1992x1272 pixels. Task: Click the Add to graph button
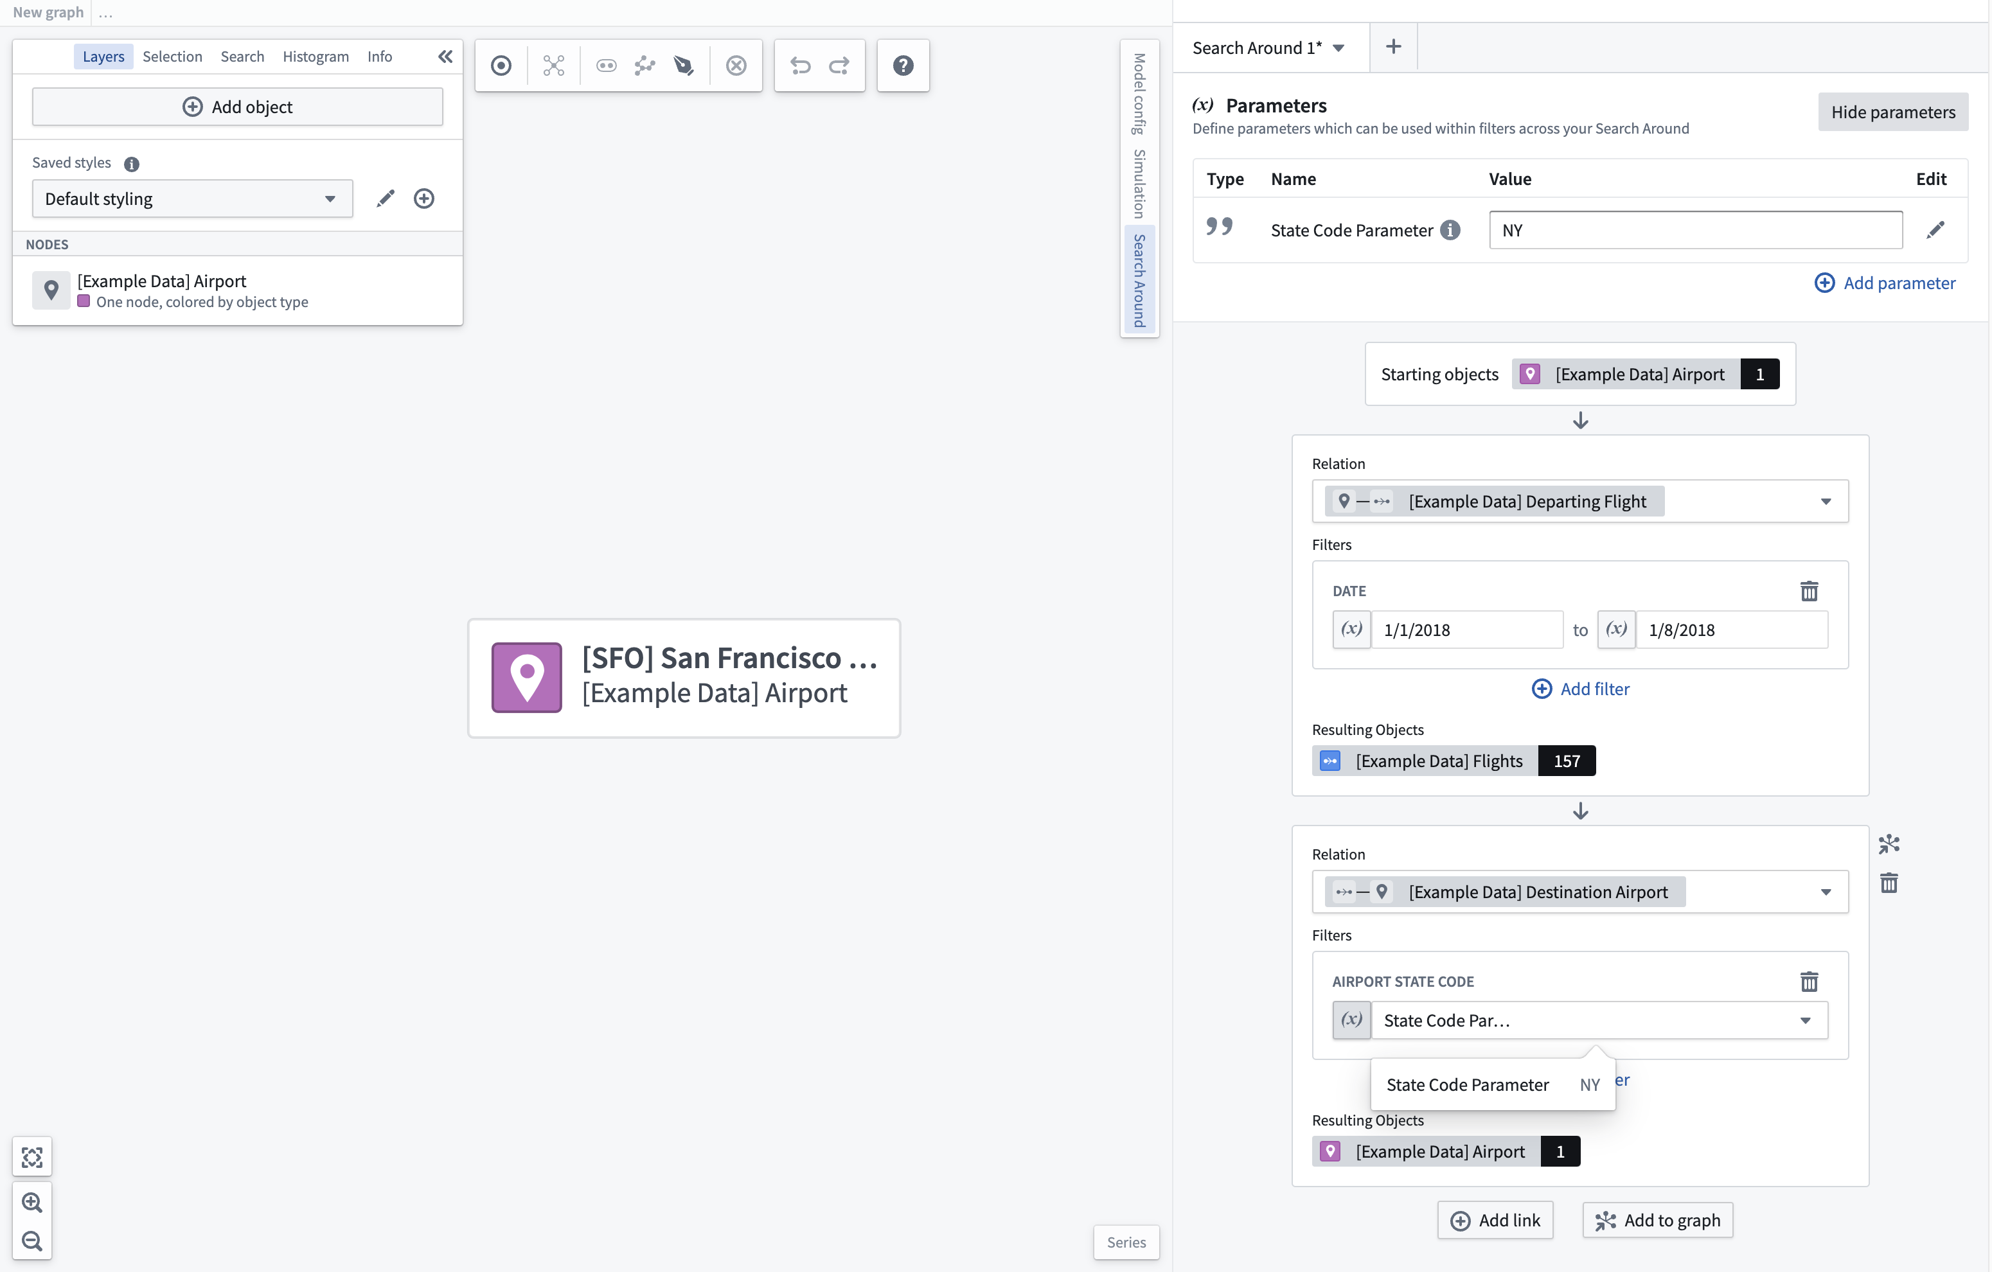(x=1658, y=1220)
